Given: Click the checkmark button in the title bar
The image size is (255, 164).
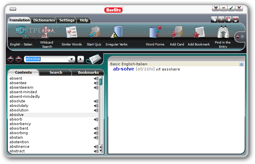Looking at the screenshot, I should (x=231, y=8).
